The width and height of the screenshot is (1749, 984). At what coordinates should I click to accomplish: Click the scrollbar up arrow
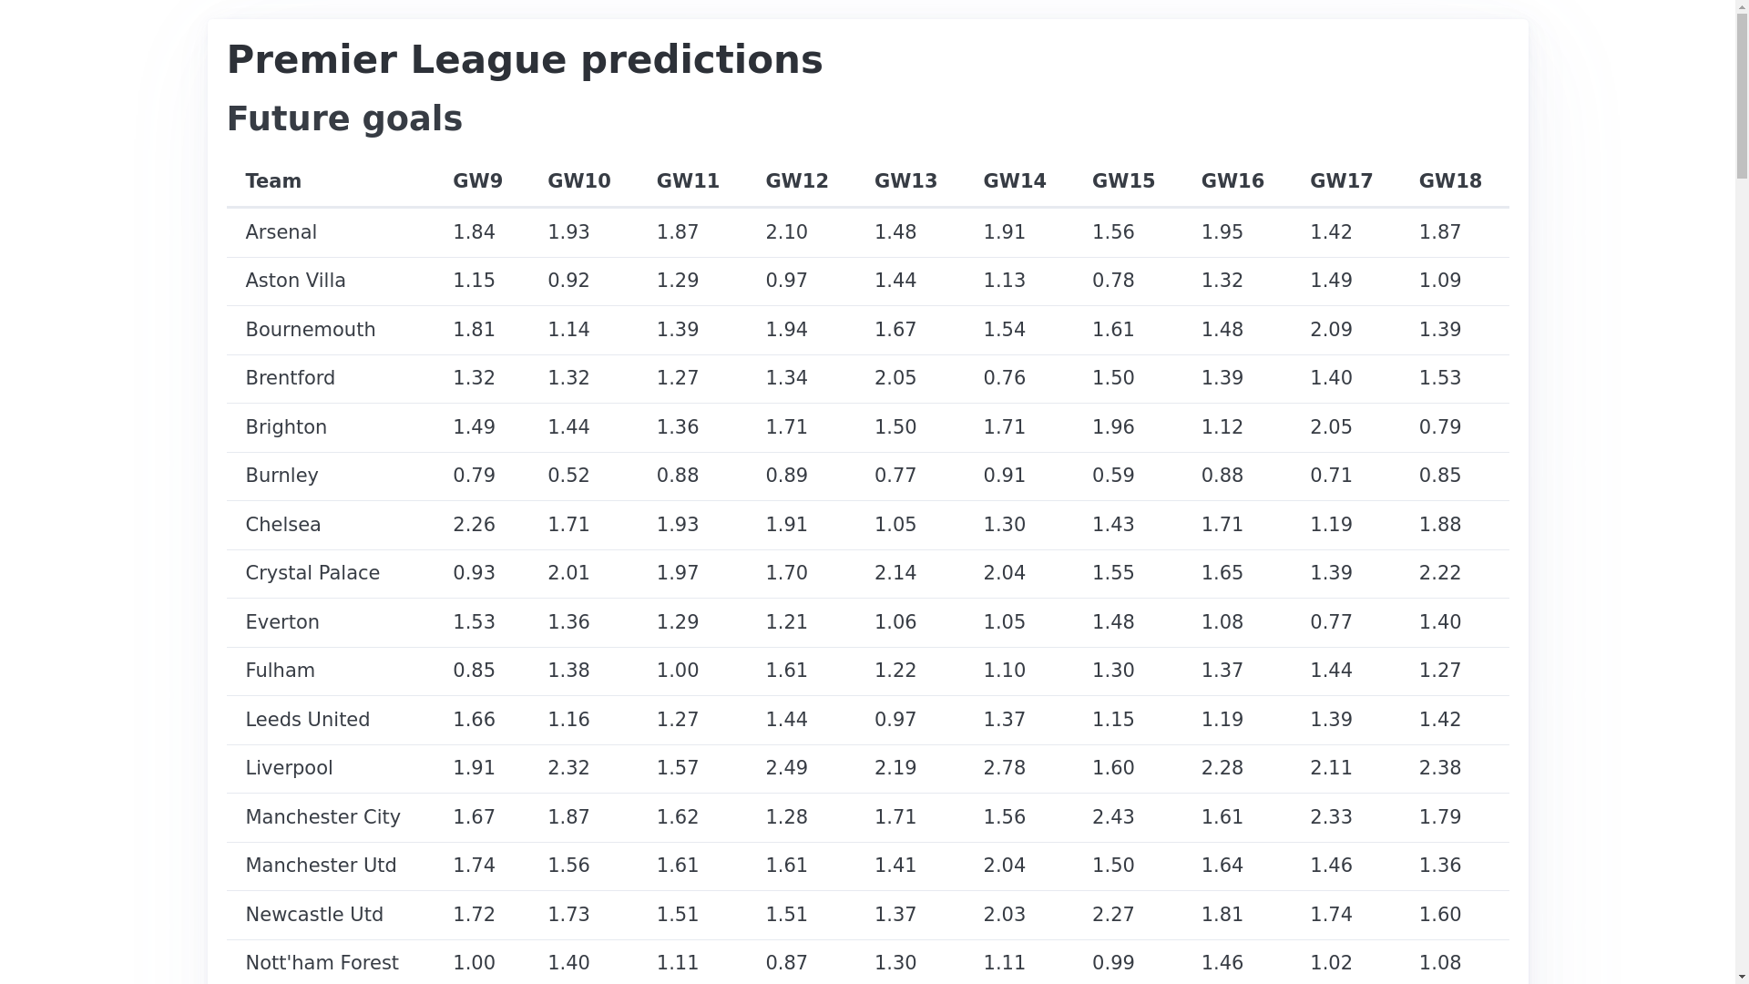1742,7
